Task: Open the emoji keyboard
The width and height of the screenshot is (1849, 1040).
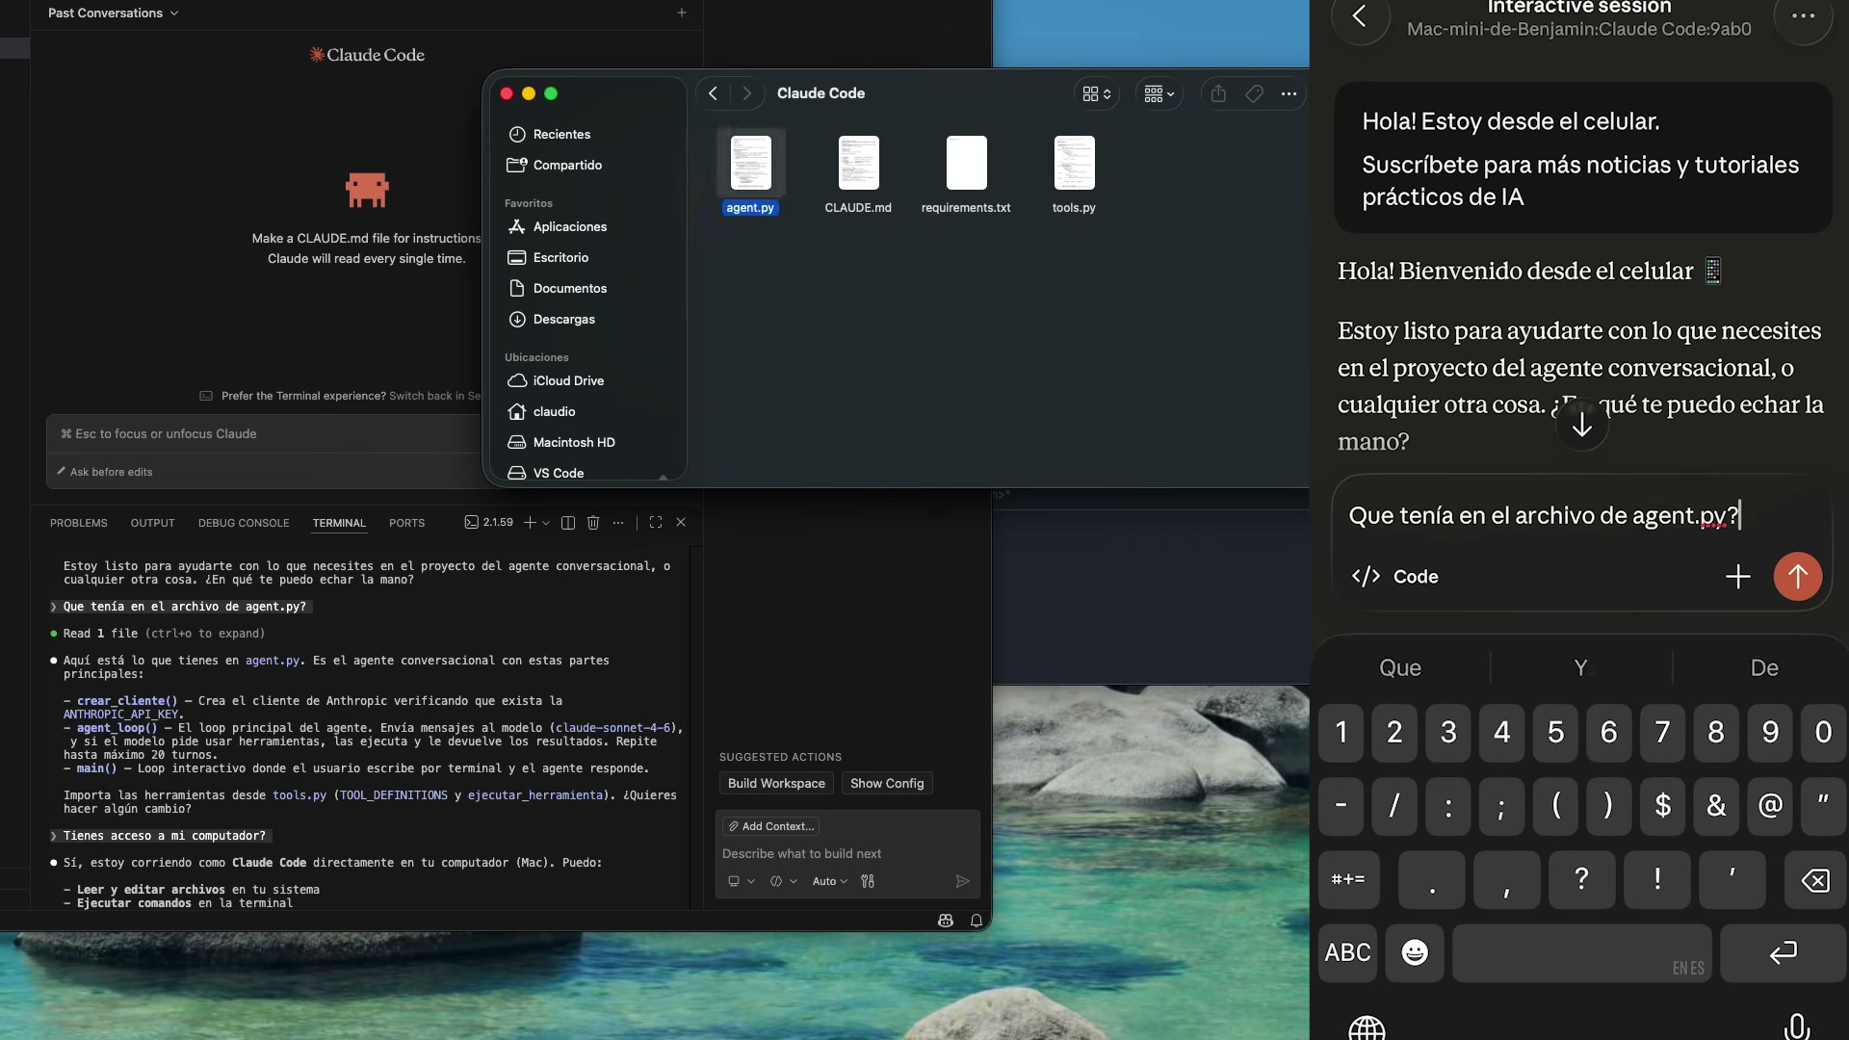Action: [x=1415, y=953]
